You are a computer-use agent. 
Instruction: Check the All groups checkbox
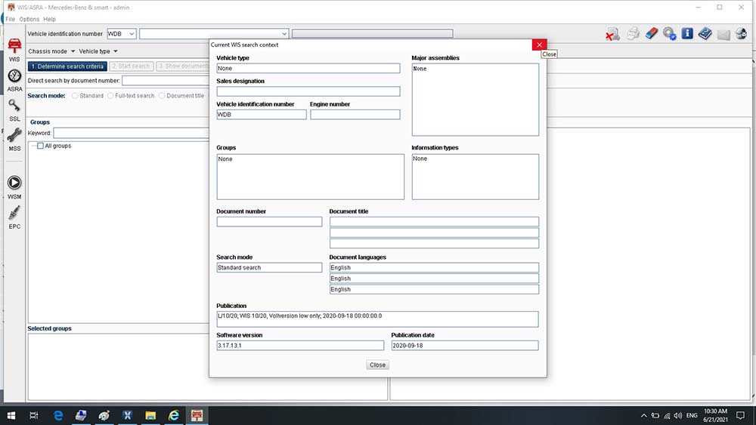pyautogui.click(x=41, y=146)
